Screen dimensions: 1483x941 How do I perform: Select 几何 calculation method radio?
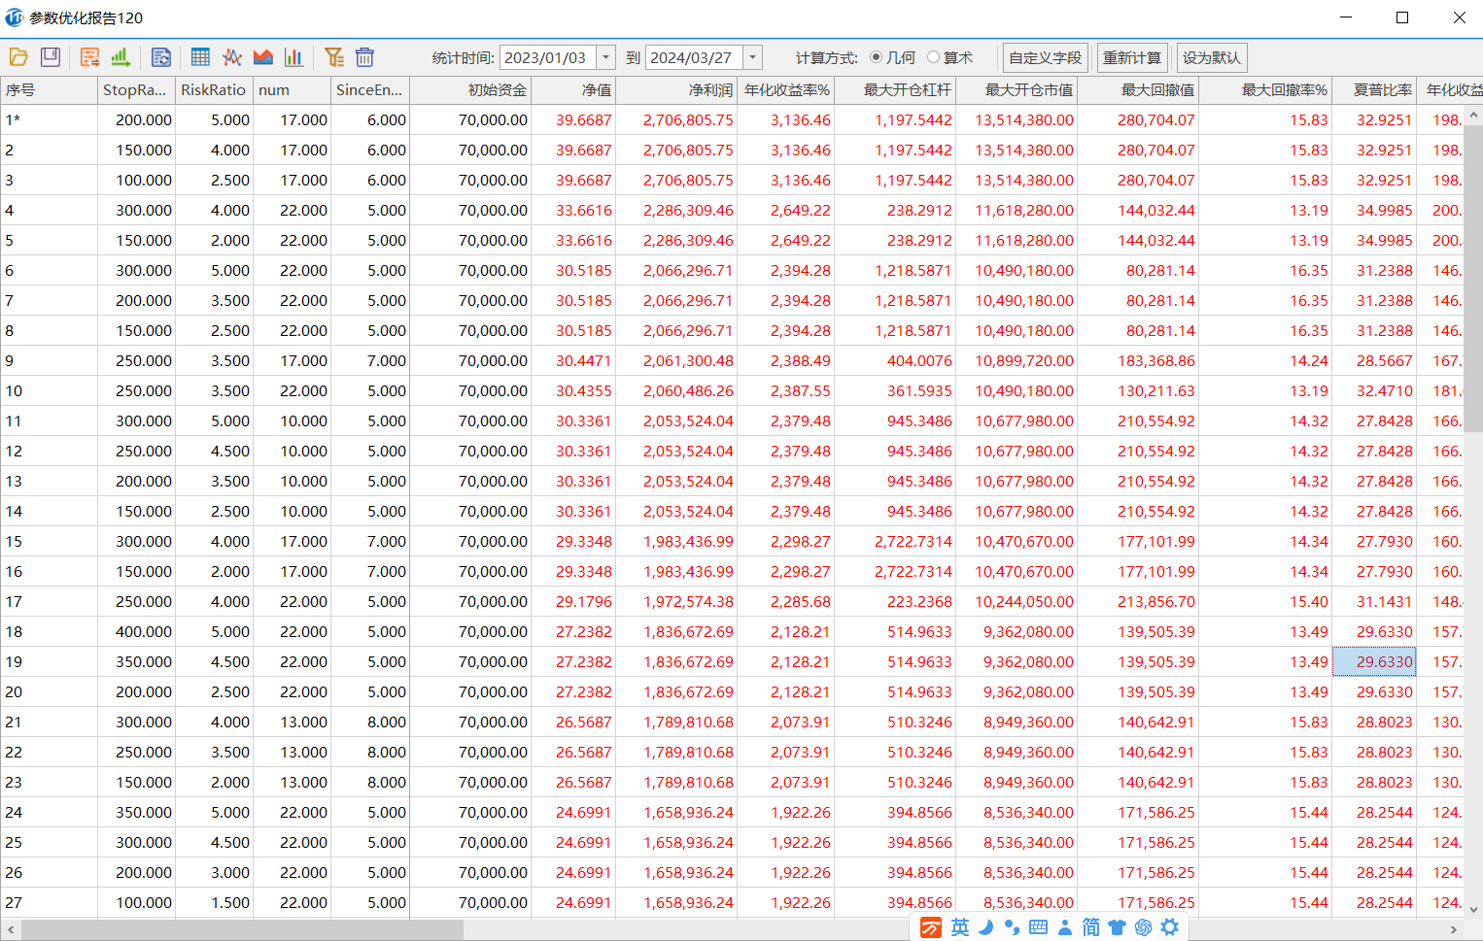coord(877,57)
